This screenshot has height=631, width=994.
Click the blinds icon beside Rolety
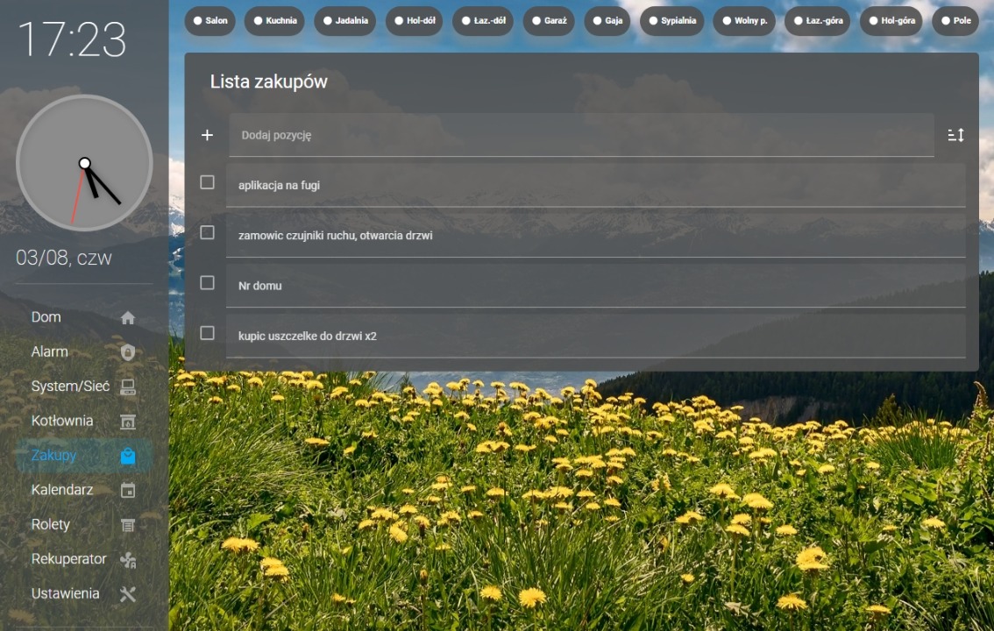tap(127, 525)
